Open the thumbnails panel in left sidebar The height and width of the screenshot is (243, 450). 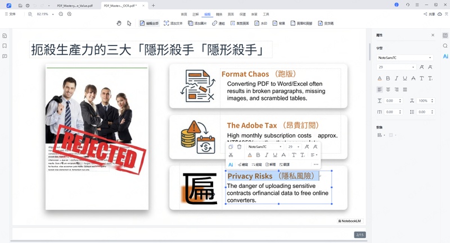pos(4,36)
